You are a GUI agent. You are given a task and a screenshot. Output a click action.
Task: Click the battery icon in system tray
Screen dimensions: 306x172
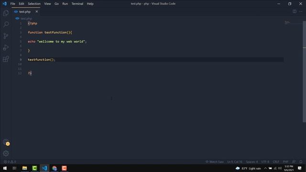[270, 168]
